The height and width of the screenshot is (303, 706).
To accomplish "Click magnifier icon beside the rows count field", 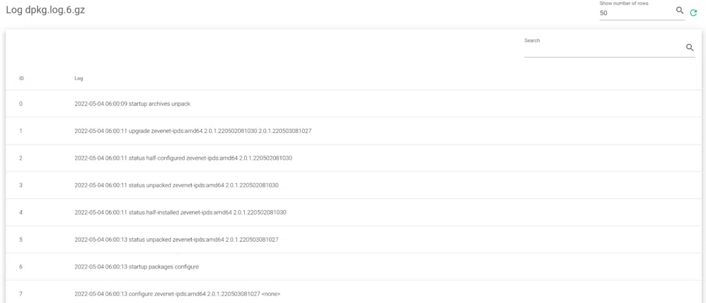I will [x=680, y=11].
